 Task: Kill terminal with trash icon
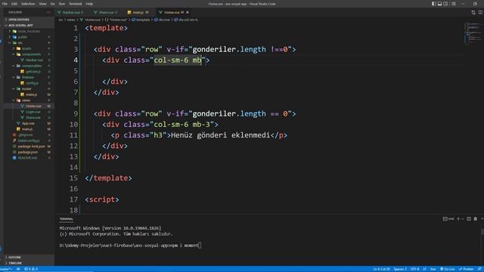pos(476,219)
